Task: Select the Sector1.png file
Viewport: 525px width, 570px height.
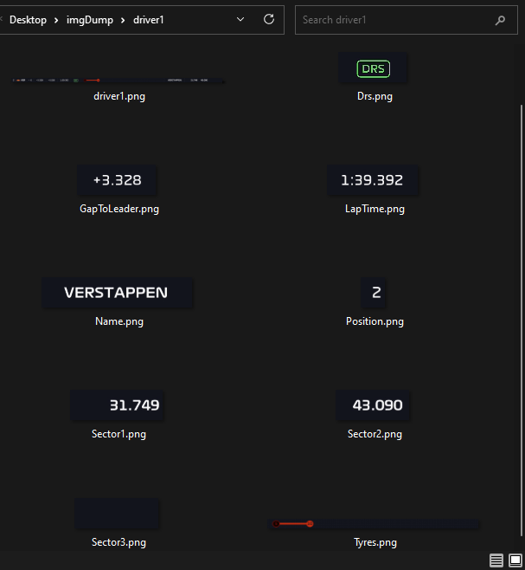Action: (x=118, y=405)
